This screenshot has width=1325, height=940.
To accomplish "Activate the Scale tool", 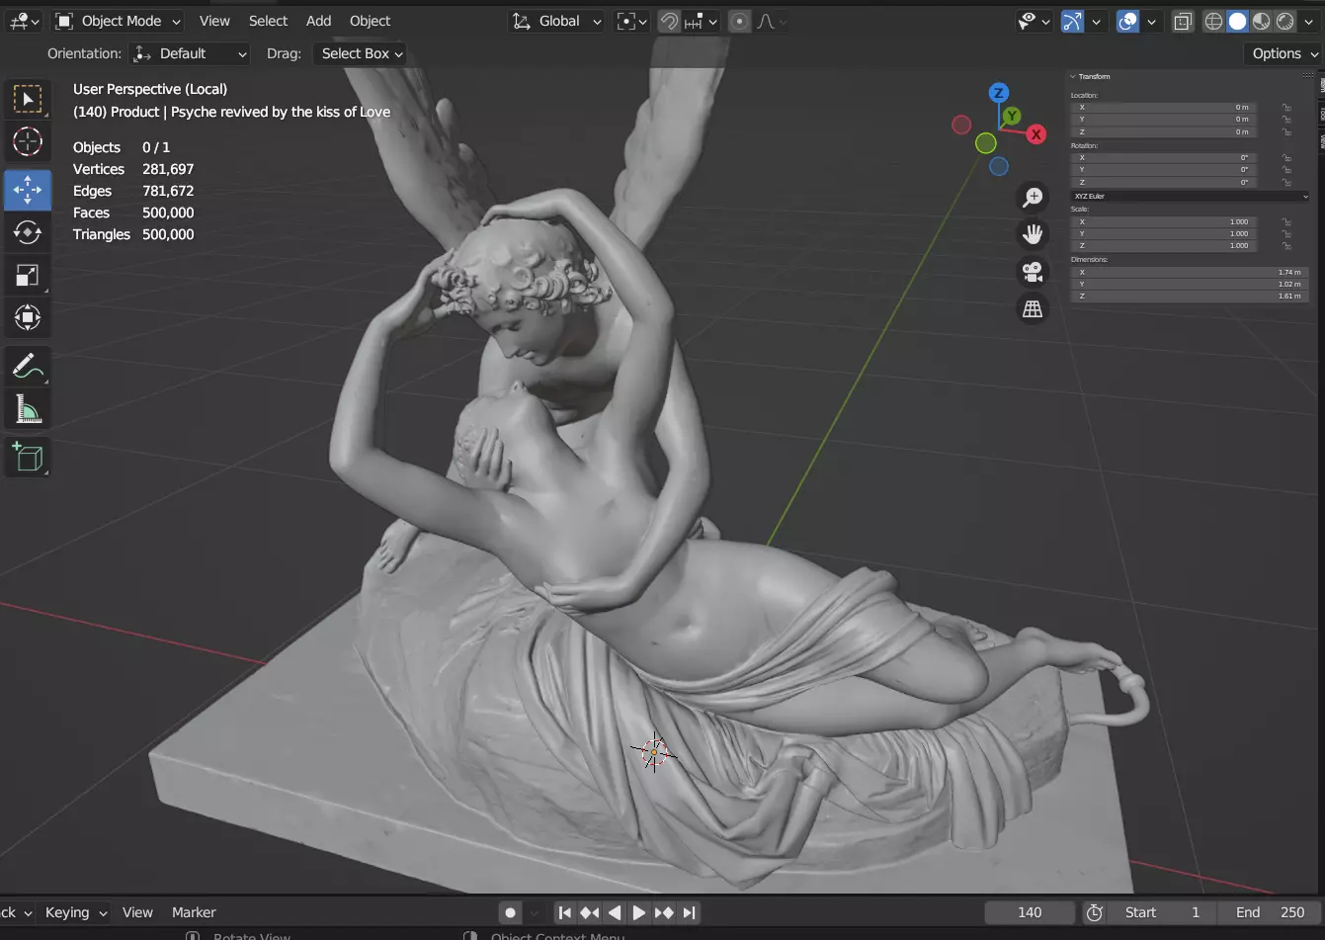I will tap(28, 276).
